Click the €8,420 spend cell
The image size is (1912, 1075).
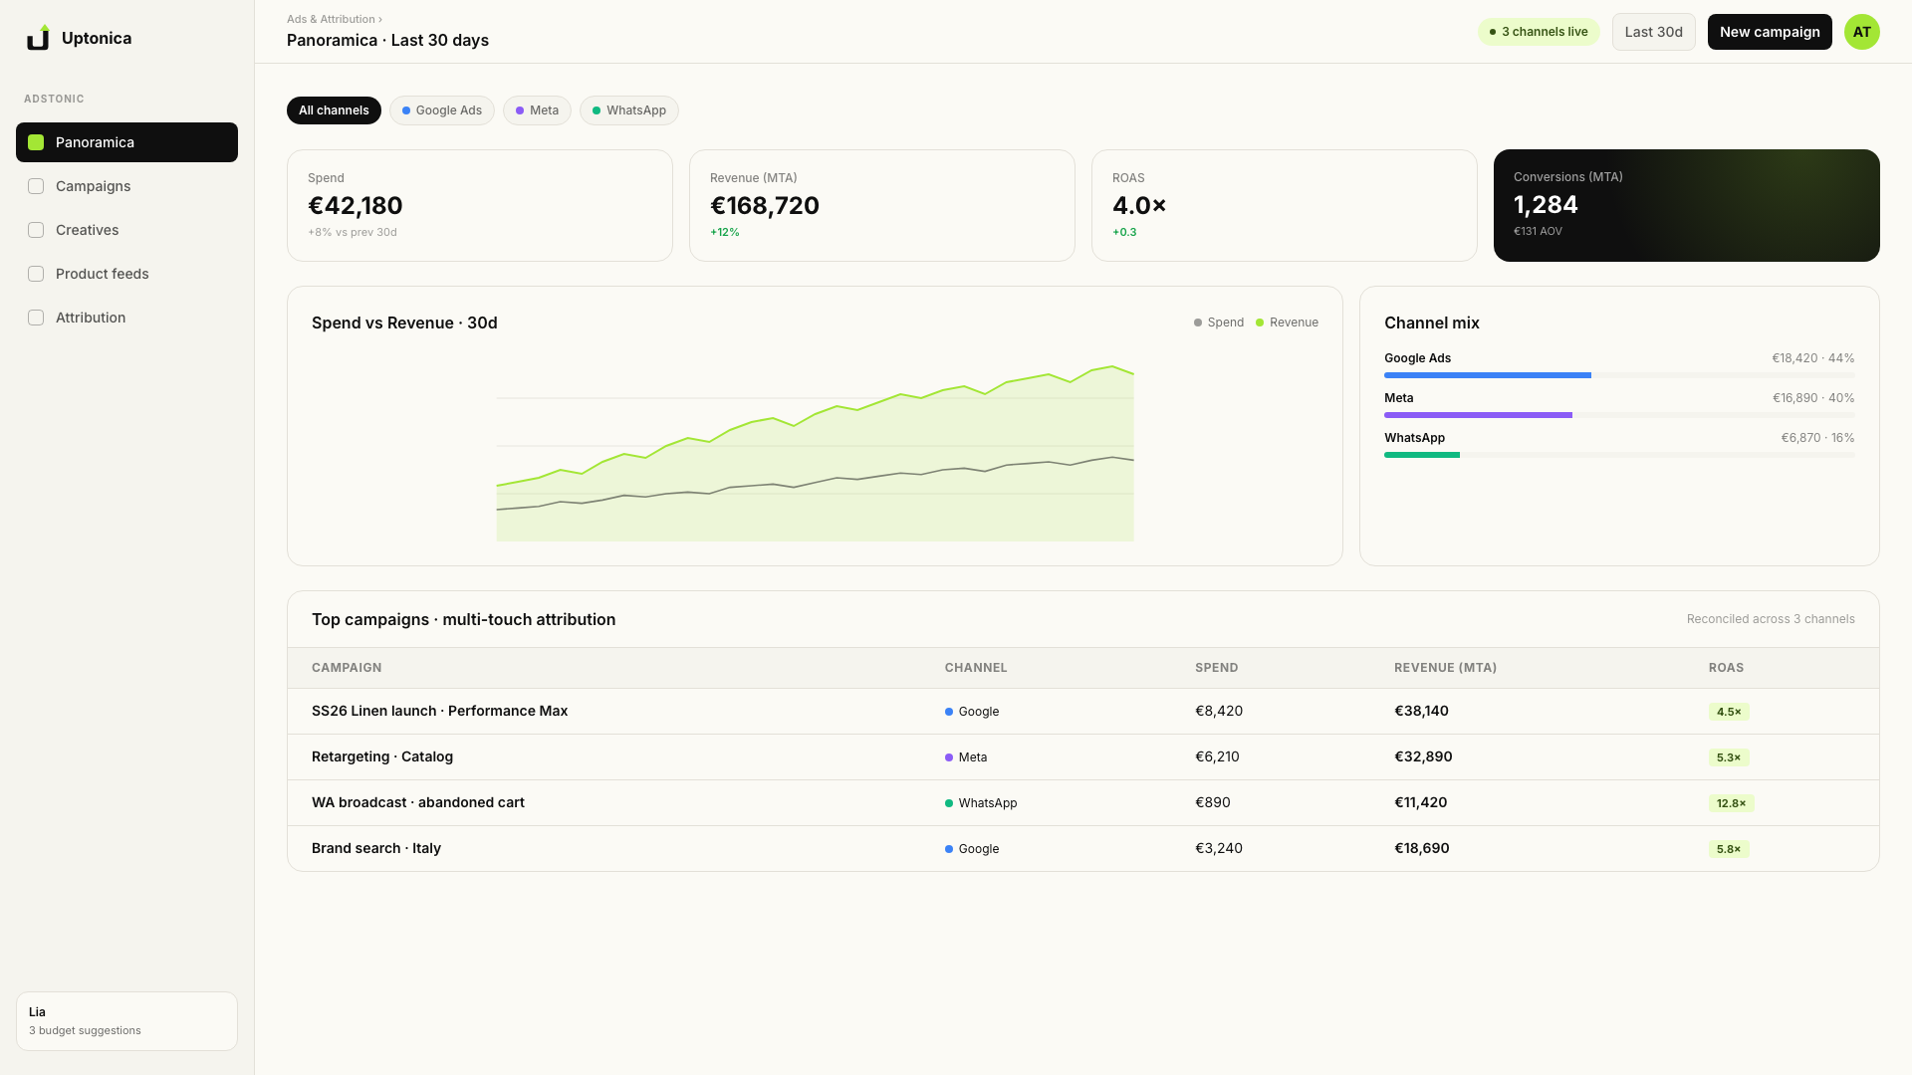(1219, 711)
